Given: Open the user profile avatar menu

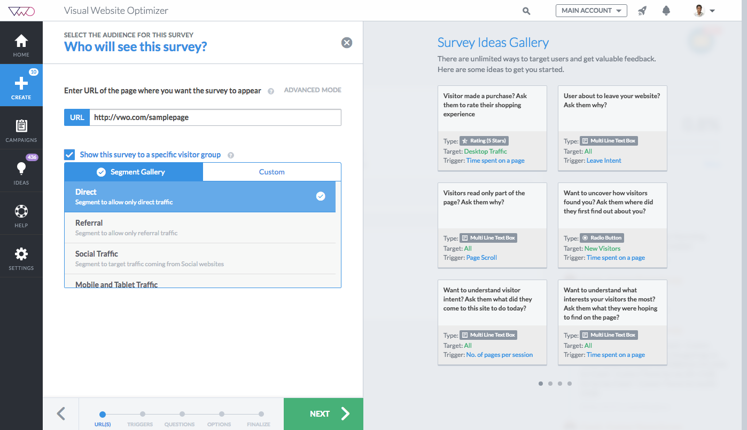Looking at the screenshot, I should [704, 11].
